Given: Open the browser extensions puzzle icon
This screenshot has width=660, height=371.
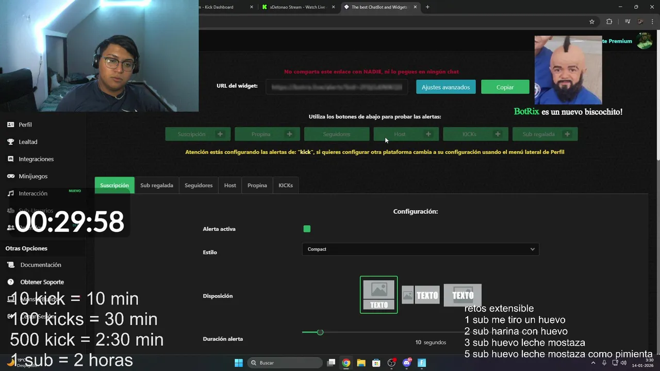Looking at the screenshot, I should click(609, 22).
